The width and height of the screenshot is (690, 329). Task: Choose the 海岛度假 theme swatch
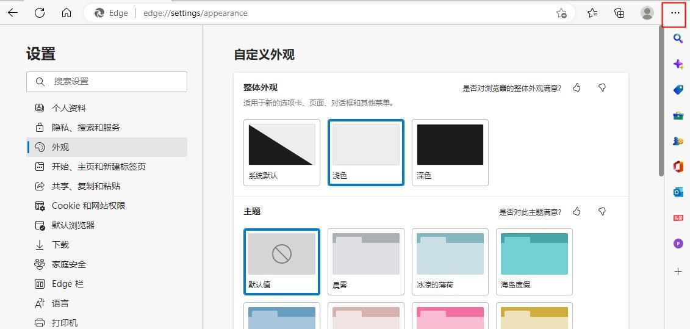(534, 261)
